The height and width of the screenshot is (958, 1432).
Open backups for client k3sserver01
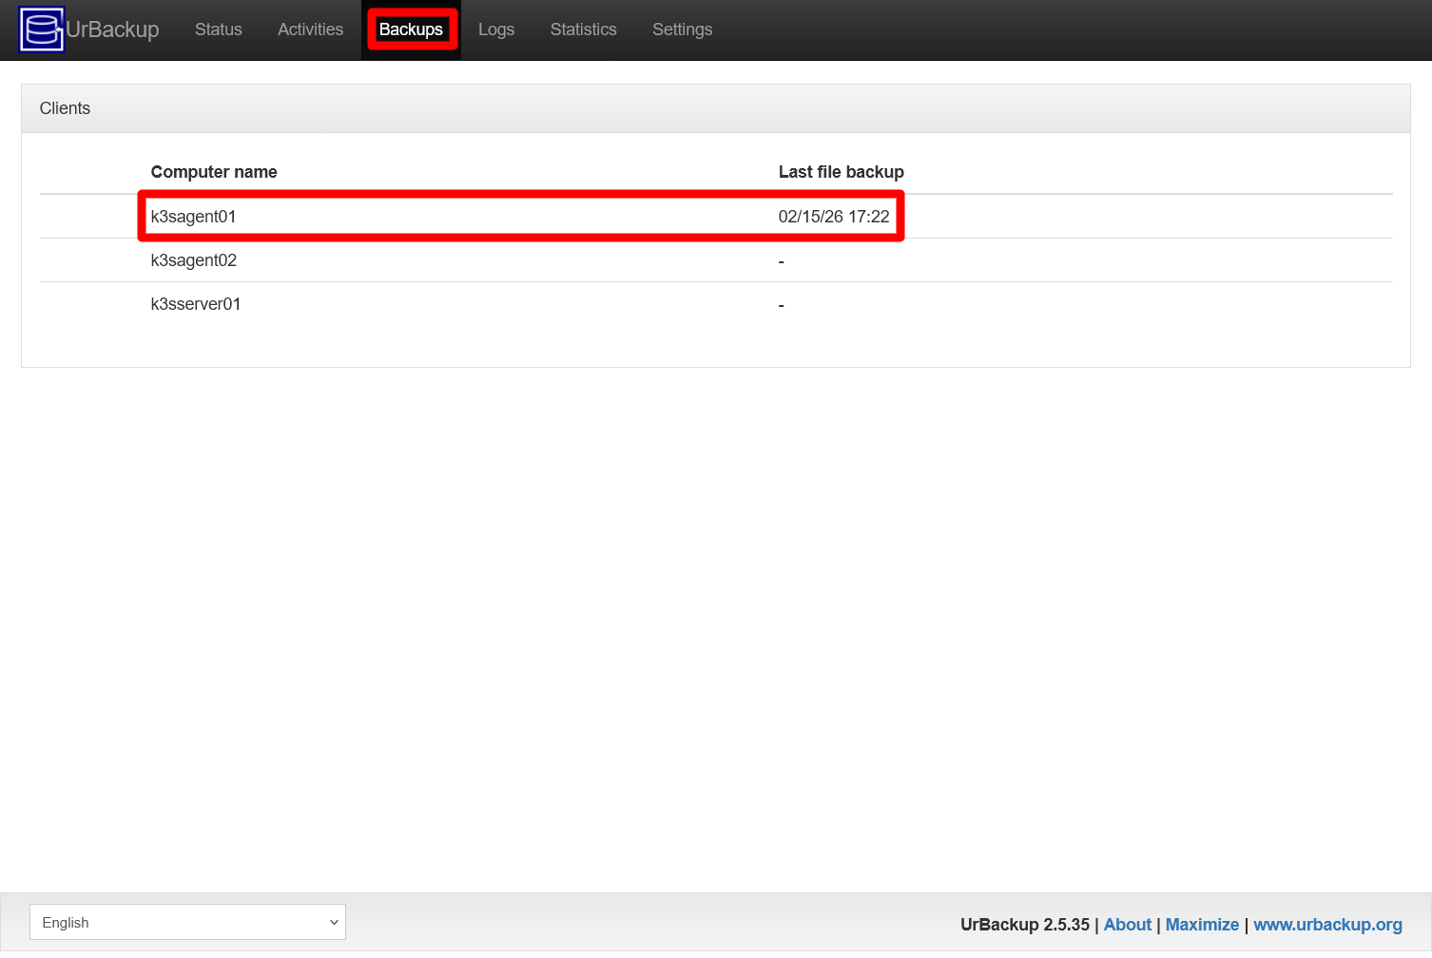coord(196,303)
